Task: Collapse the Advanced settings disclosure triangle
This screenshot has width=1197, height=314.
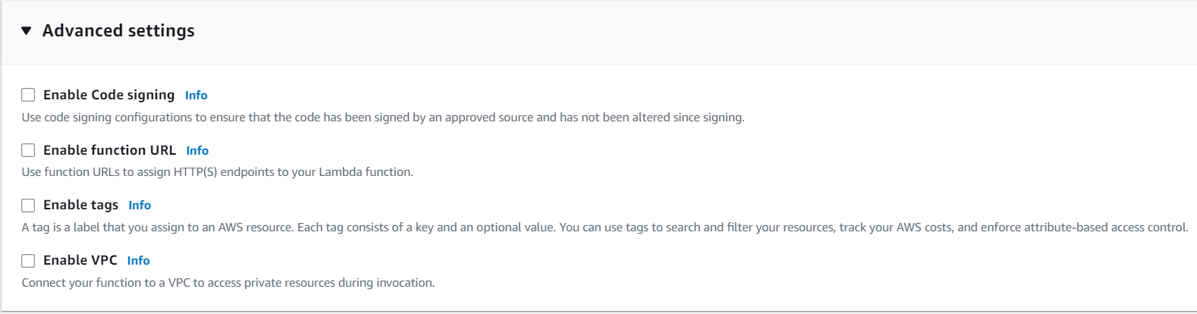Action: pos(27,31)
